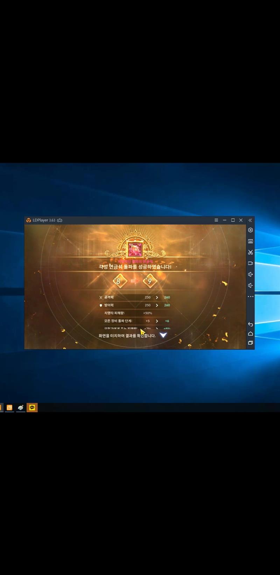The width and height of the screenshot is (280, 575).
Task: Open the three-dot more tools menu
Action: 250,297
